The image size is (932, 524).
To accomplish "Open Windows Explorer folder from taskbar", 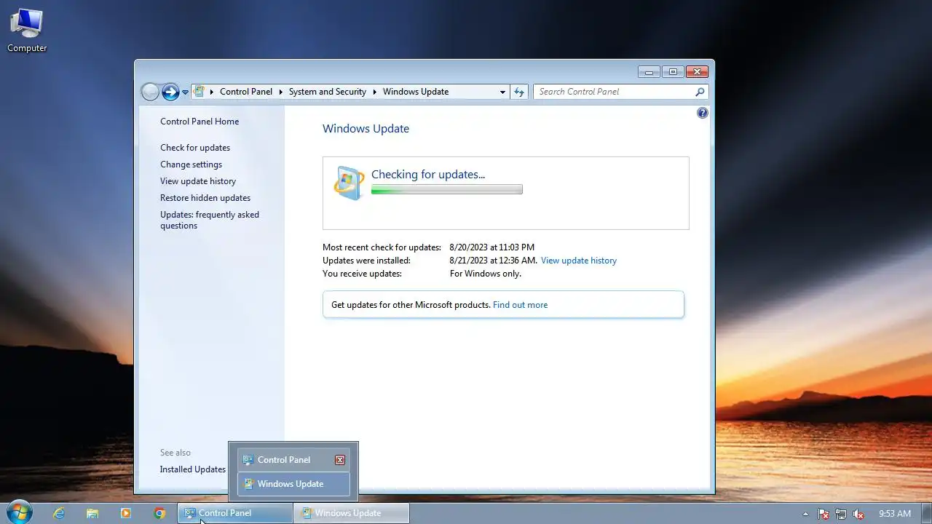I will point(92,513).
